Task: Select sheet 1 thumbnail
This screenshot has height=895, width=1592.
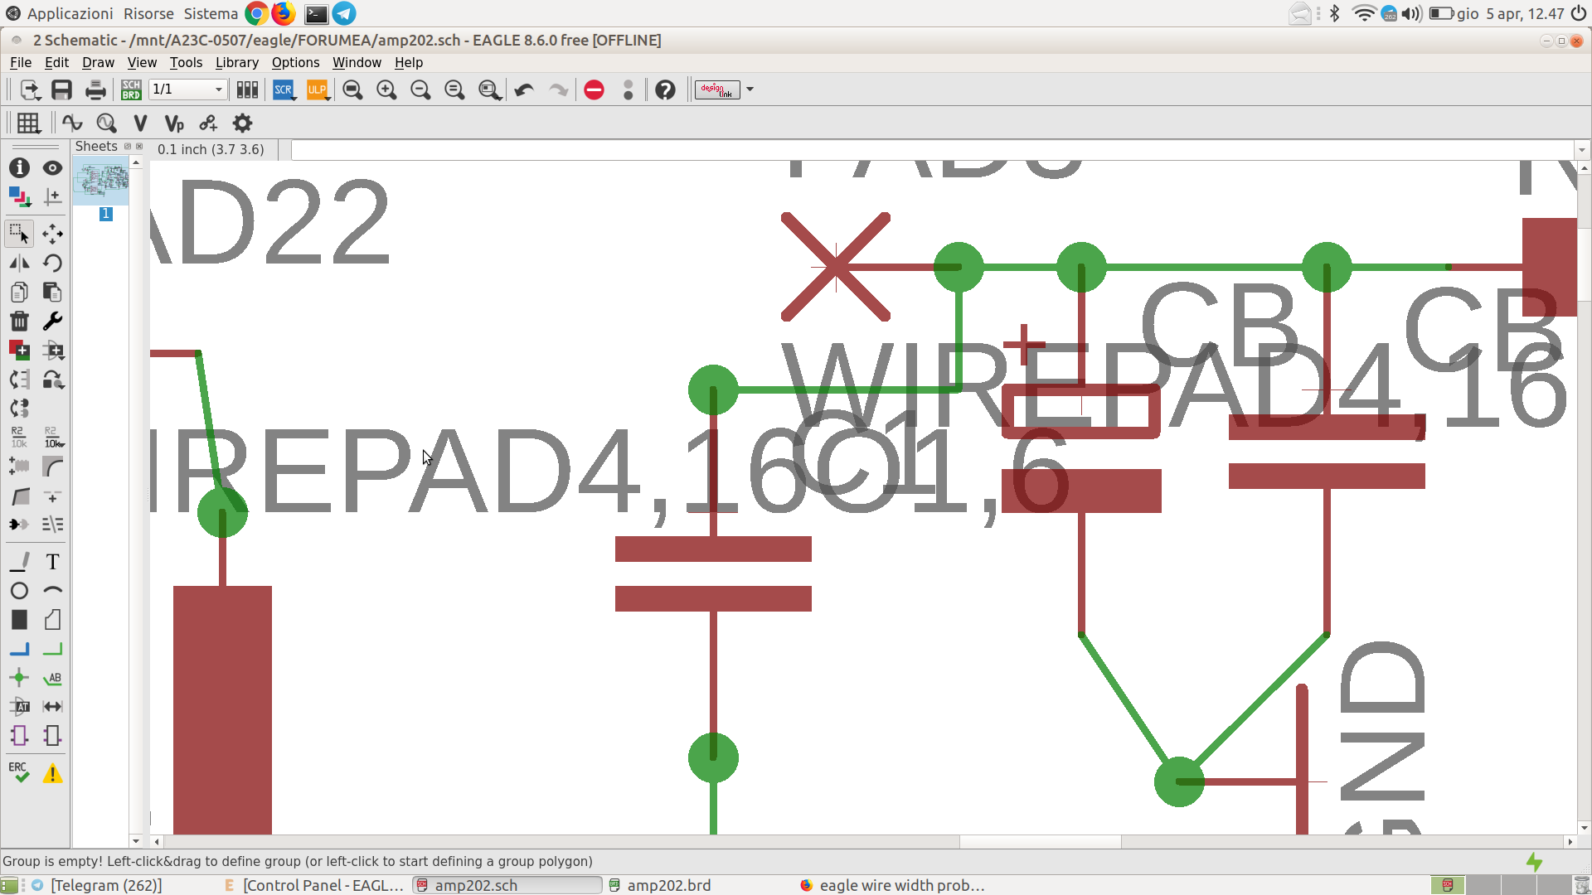Action: pos(101,181)
